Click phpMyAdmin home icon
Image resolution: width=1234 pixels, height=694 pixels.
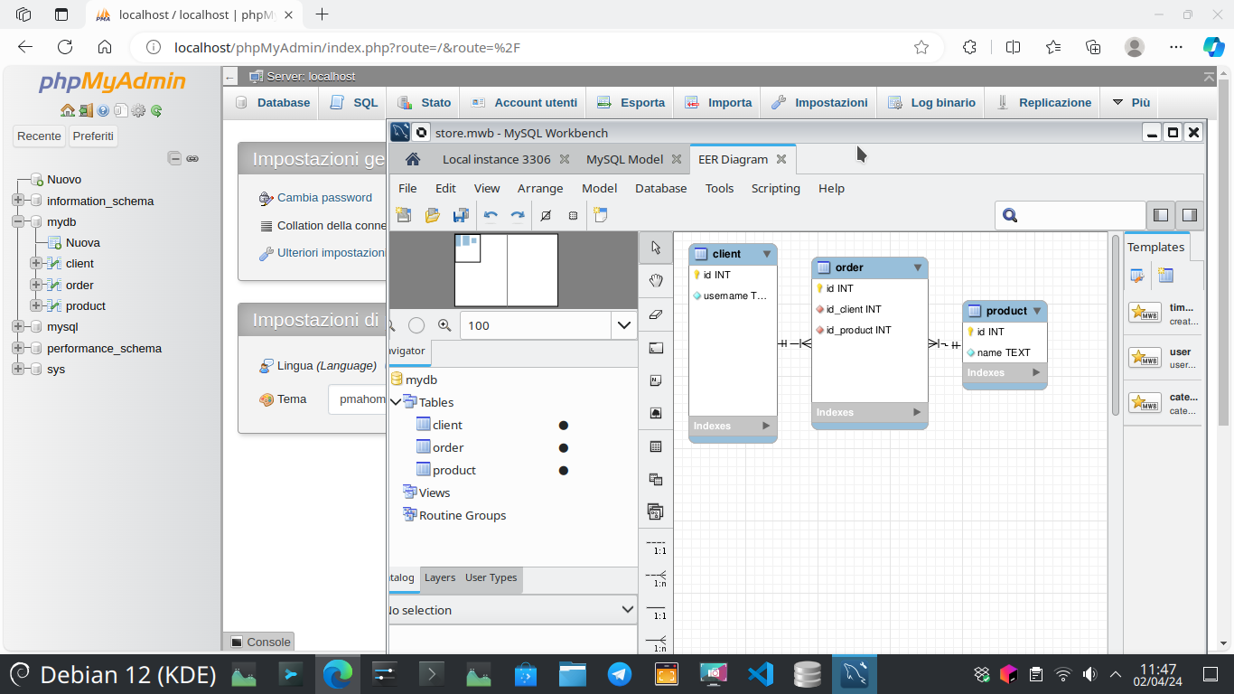click(68, 110)
